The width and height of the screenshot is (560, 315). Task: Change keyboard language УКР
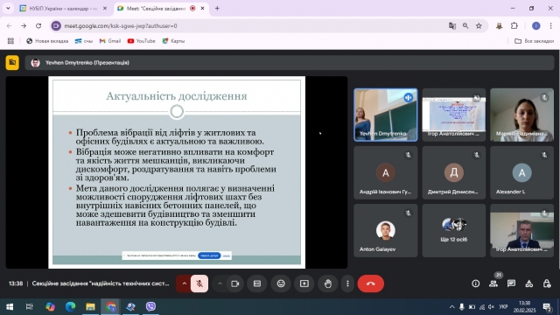tap(504, 307)
